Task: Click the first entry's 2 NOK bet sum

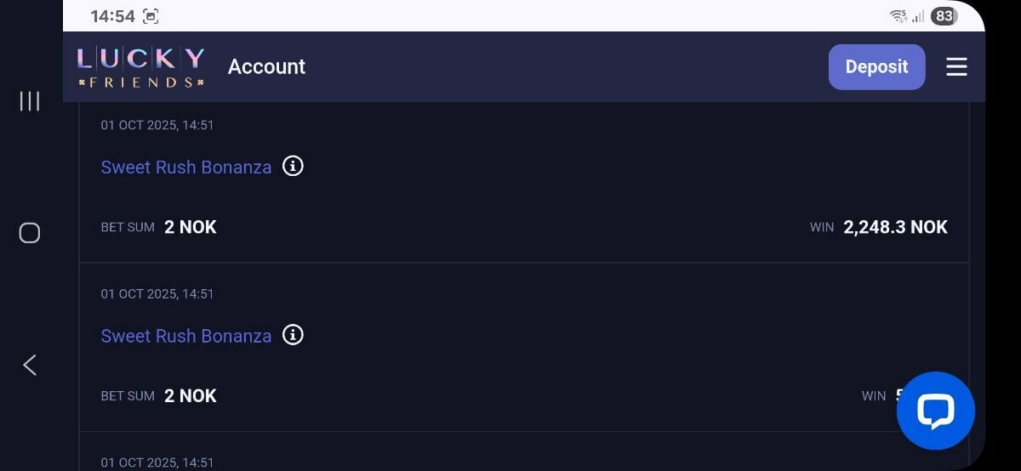Action: click(x=191, y=227)
